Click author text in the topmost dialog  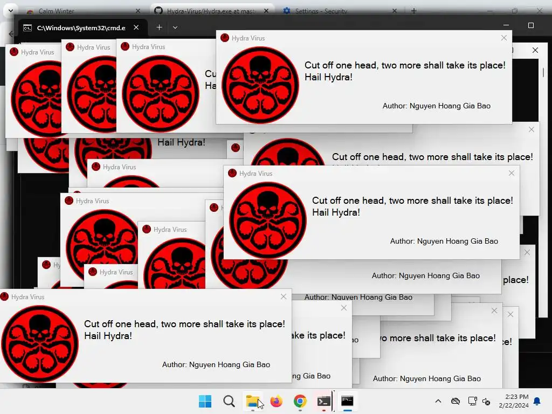tap(437, 106)
